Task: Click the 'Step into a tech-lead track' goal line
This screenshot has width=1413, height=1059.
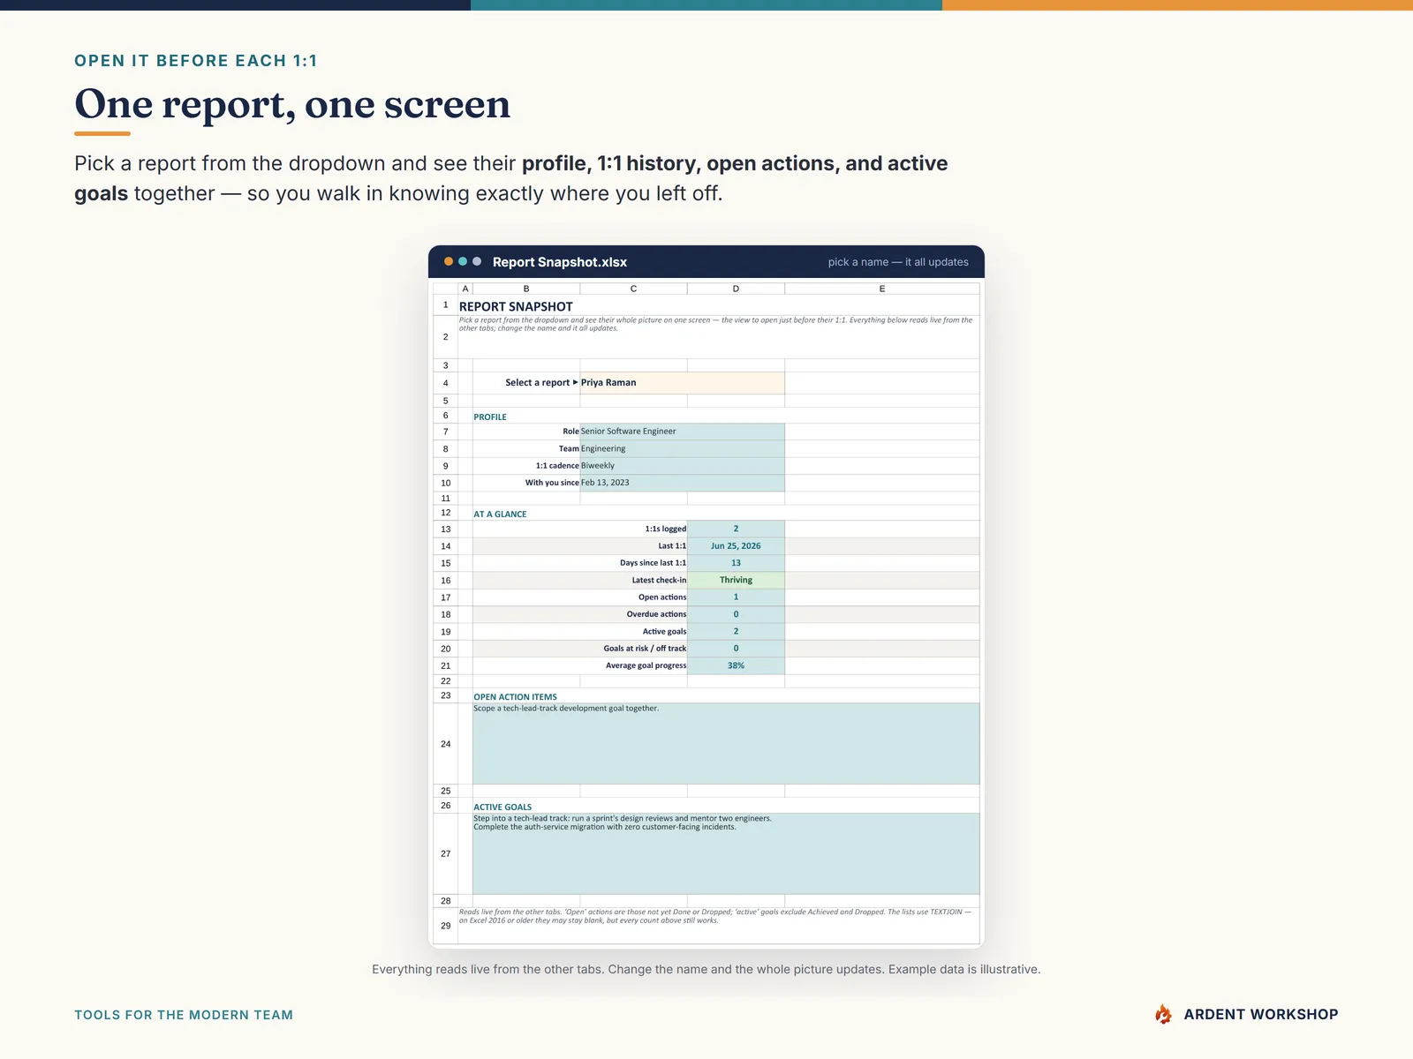Action: (623, 818)
